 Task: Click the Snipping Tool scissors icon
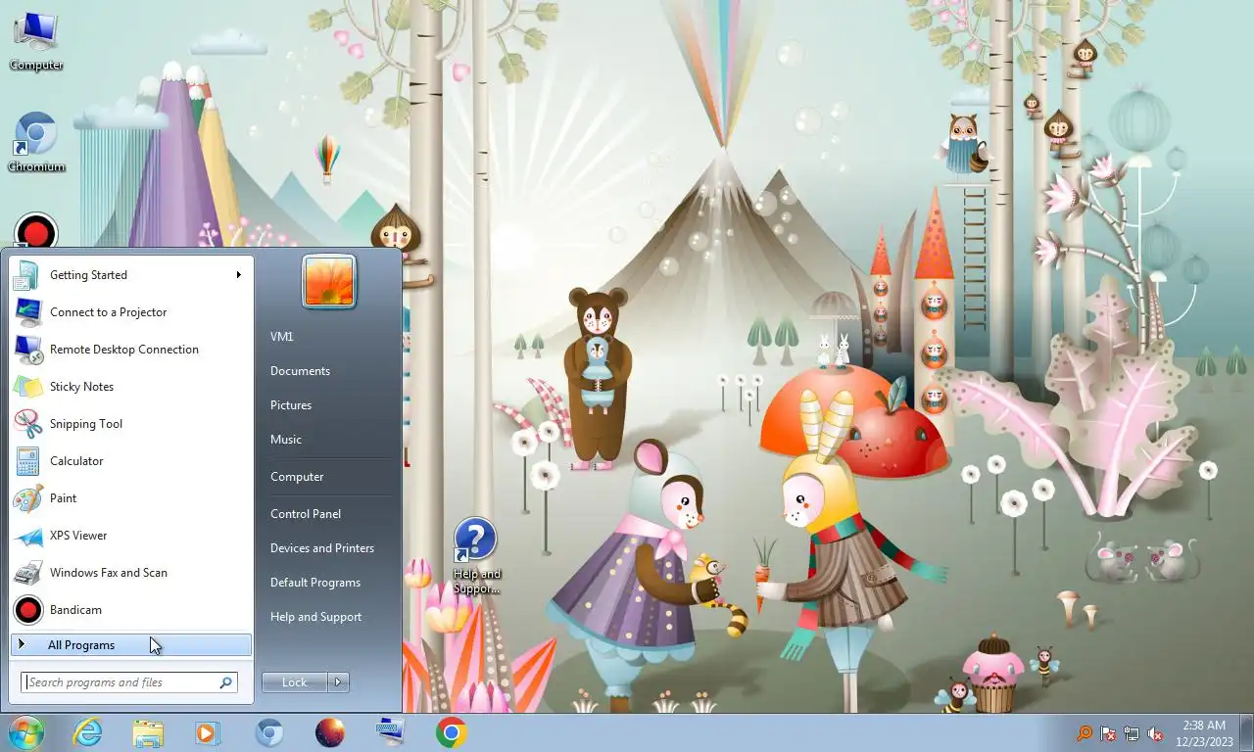pyautogui.click(x=27, y=424)
